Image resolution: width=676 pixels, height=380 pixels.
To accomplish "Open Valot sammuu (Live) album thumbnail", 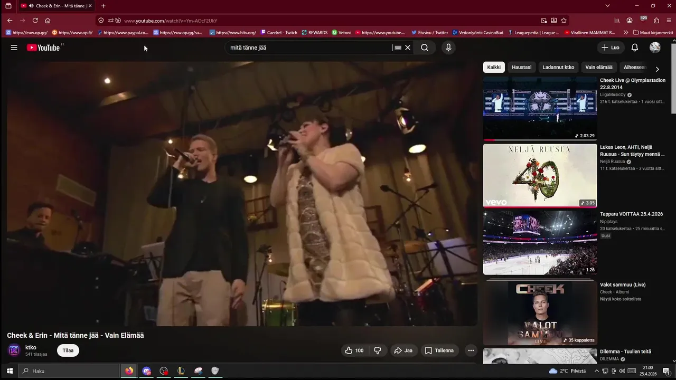I will tap(540, 313).
